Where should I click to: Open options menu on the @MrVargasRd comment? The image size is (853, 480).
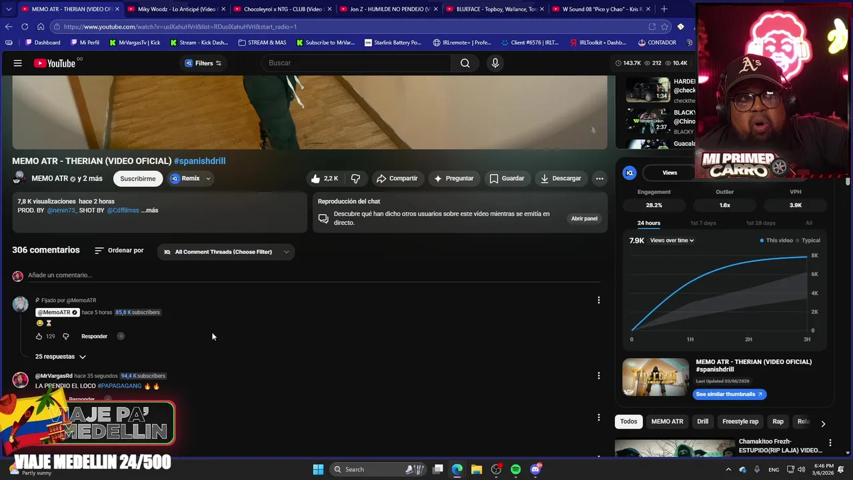[x=598, y=376]
